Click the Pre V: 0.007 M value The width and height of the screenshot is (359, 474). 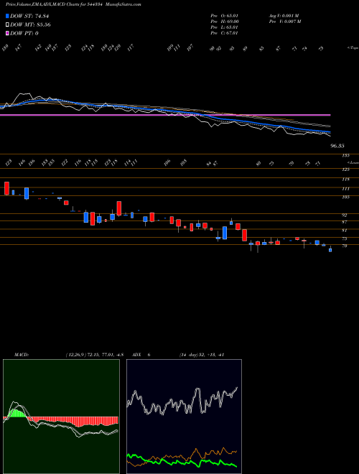point(284,22)
